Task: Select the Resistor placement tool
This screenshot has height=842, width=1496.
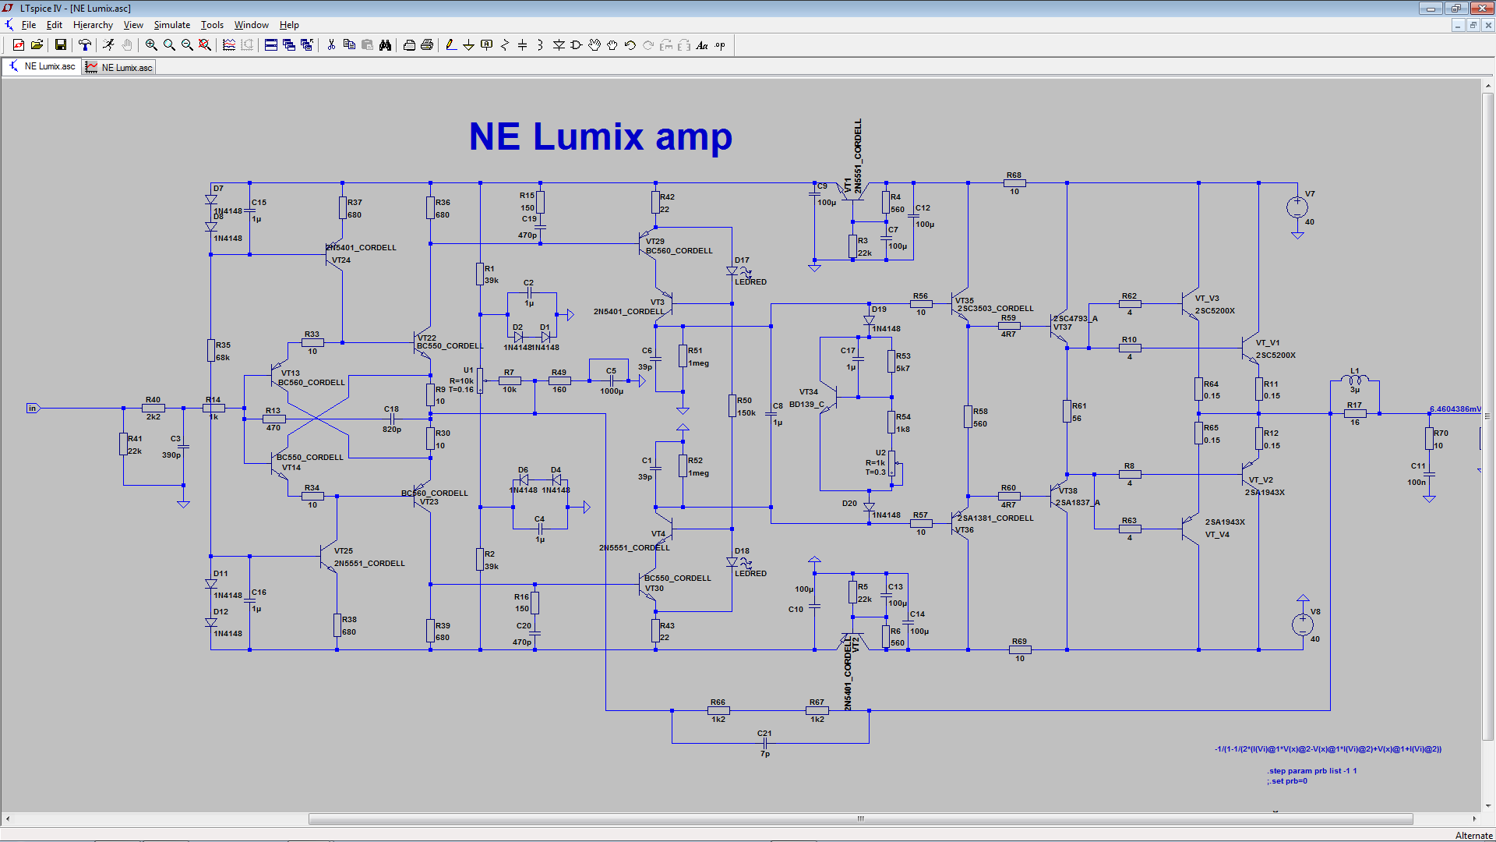Action: 504,45
